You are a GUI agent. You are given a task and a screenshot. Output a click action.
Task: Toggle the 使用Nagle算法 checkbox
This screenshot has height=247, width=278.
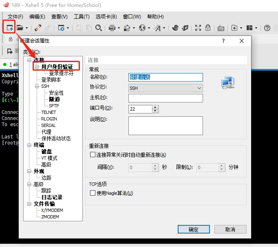[93, 193]
